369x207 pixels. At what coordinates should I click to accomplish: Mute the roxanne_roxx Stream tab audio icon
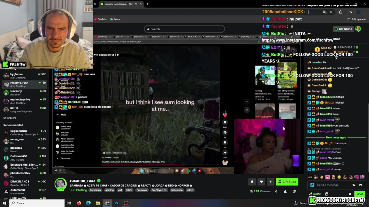136,4
